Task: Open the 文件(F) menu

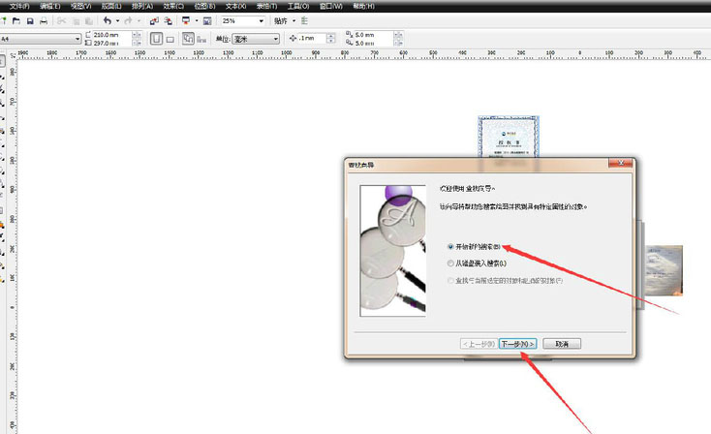Action: 19,7
